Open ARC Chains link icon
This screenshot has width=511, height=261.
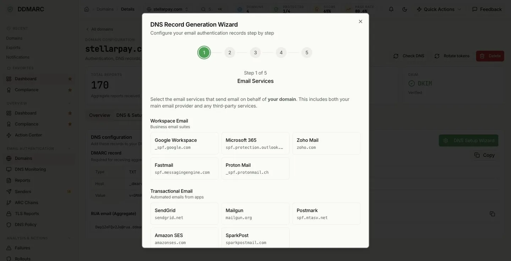click(9, 202)
